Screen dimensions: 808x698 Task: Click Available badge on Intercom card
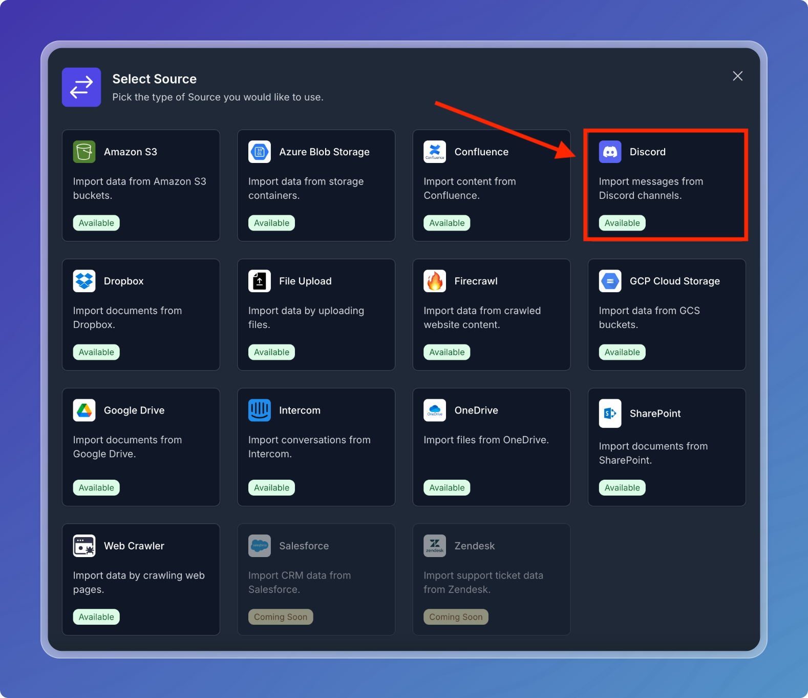271,488
